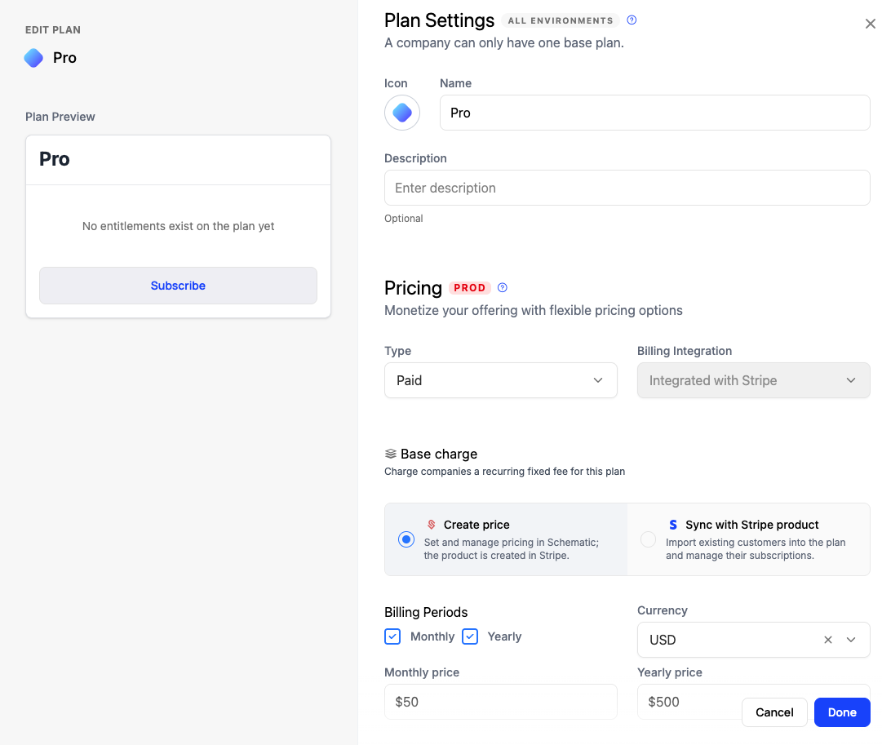Click the plan icon picker circle
This screenshot has height=745, width=882.
pos(402,113)
